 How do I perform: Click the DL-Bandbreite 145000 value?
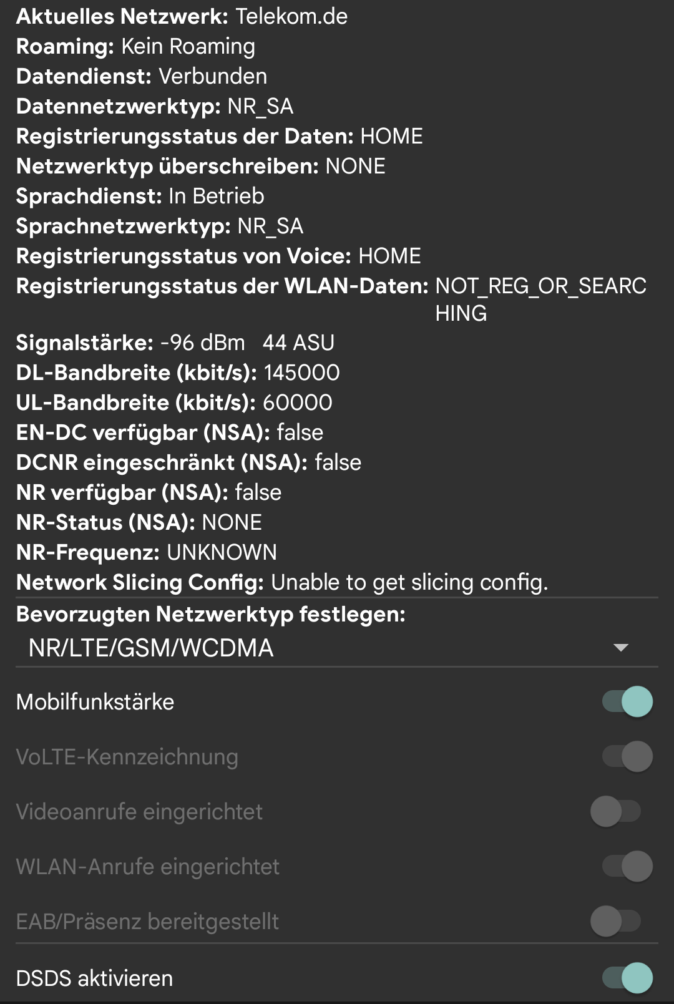point(178,373)
